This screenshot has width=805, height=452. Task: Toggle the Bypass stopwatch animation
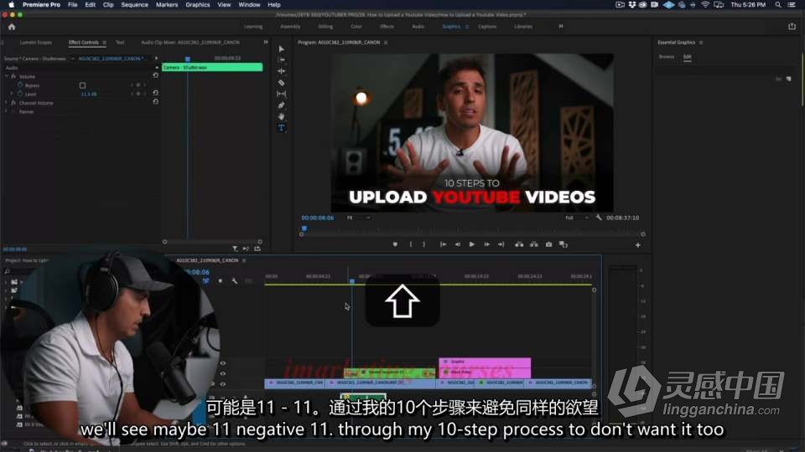[20, 85]
